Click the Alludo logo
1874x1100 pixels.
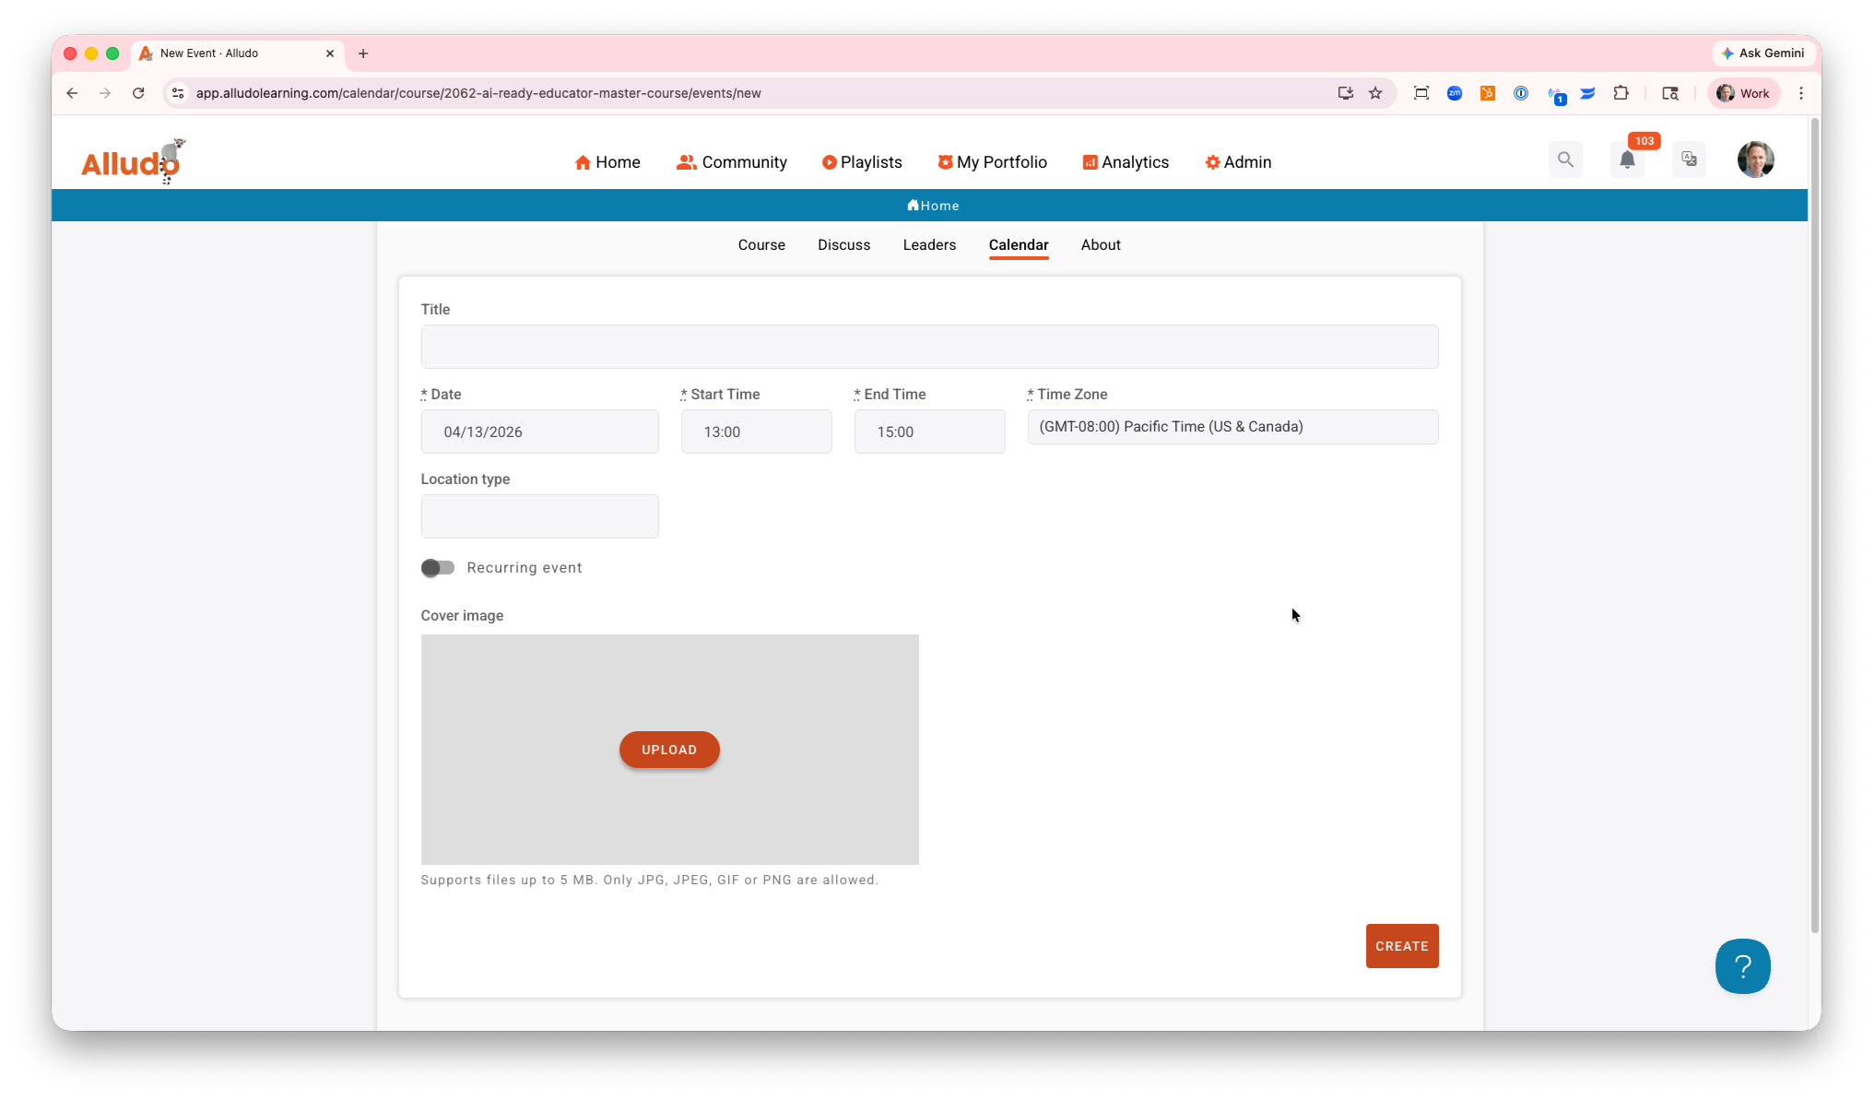pos(132,161)
